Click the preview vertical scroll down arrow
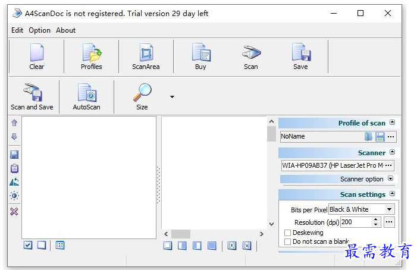417x270 pixels. click(x=271, y=224)
